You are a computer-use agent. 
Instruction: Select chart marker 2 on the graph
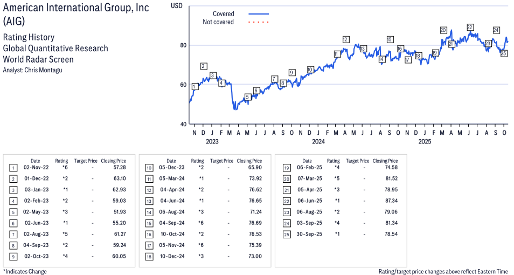(x=204, y=66)
